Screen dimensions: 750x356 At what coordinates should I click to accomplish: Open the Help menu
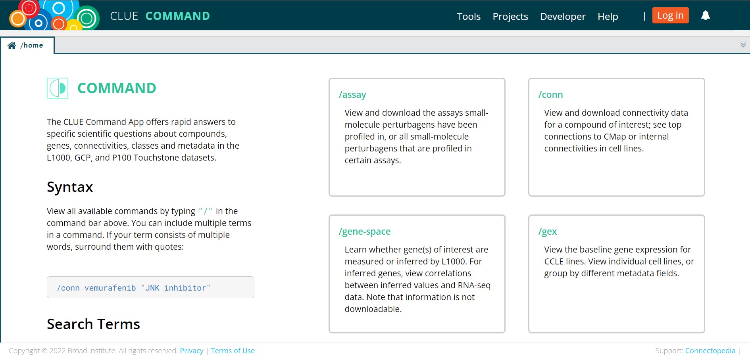click(x=608, y=16)
